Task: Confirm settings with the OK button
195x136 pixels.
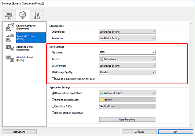Action: pos(176,132)
